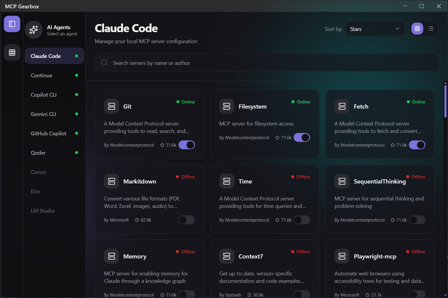Image resolution: width=448 pixels, height=298 pixels.
Task: Click the search magnifier icon
Action: tap(105, 62)
